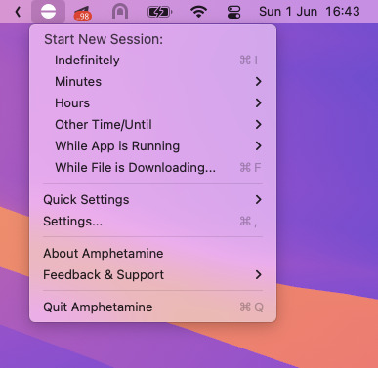Expand the Quick Settings chevron arrow
Viewport: 378px width, 368px height.
[259, 200]
